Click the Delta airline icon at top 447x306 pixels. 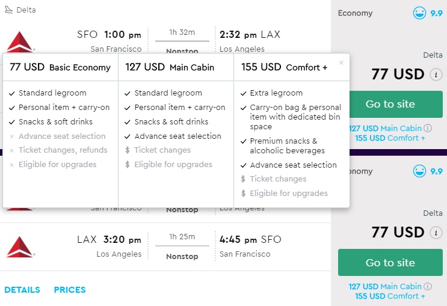[x=8, y=10]
